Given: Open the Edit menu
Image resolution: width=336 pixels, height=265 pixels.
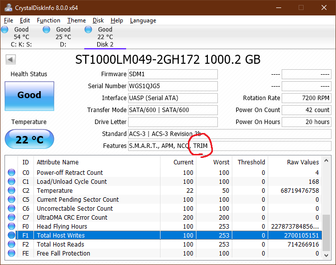Looking at the screenshot, I should pos(25,20).
